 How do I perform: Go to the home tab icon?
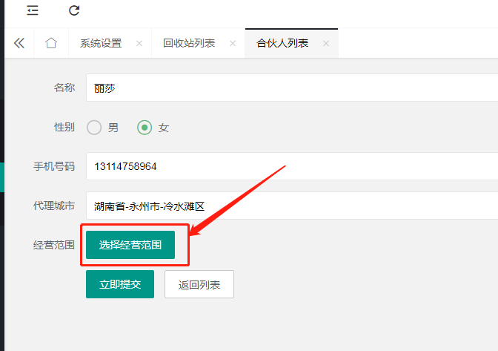(x=51, y=43)
